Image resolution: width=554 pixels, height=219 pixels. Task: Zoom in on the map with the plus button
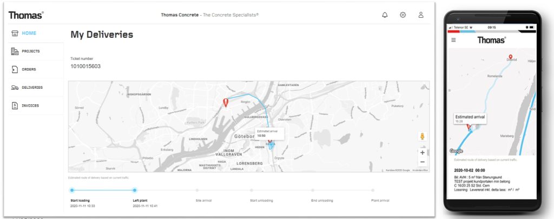point(422,152)
